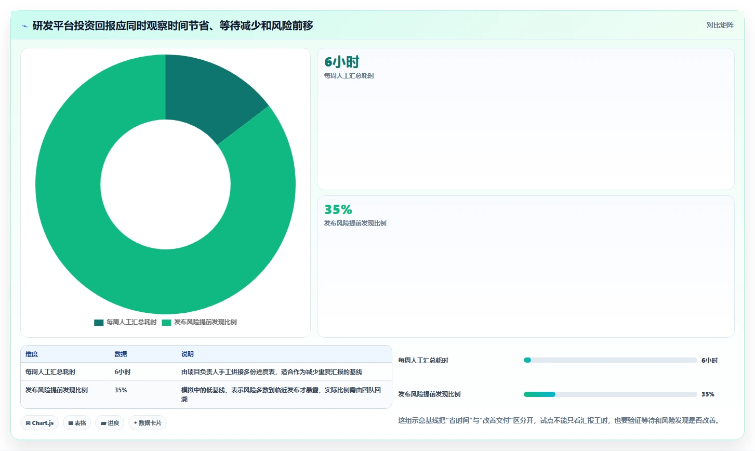The height and width of the screenshot is (451, 755).
Task: Toggle 发布风险提前发现比例 legend color box
Action: point(166,322)
